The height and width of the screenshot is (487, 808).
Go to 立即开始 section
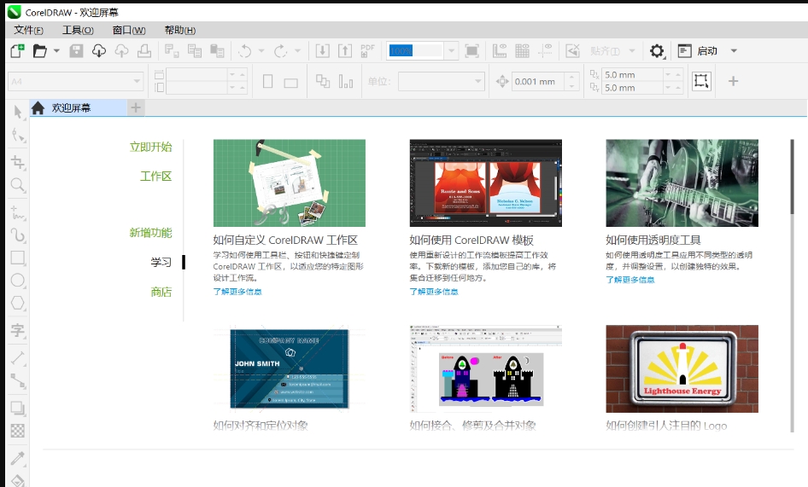[150, 147]
